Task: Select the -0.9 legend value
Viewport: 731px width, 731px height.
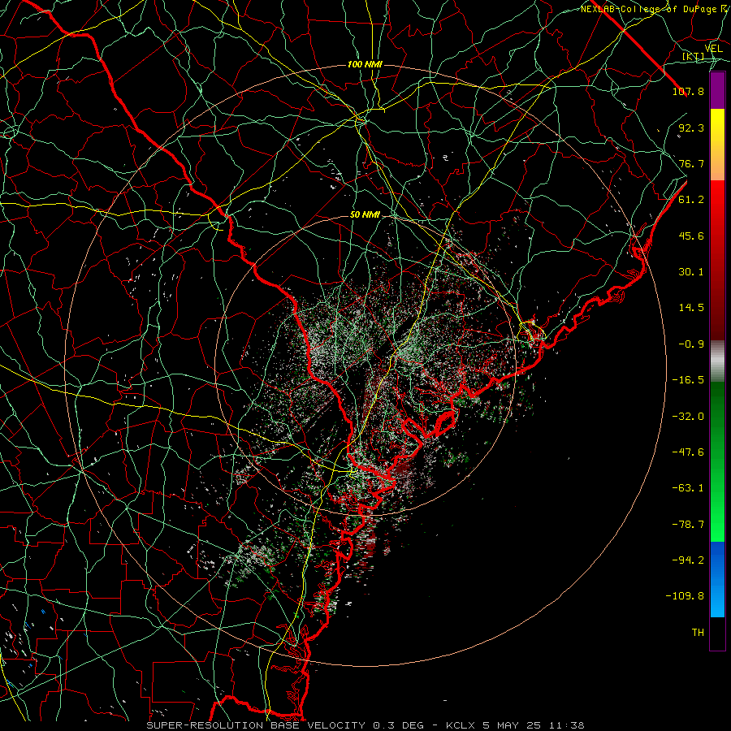Action: pos(691,344)
